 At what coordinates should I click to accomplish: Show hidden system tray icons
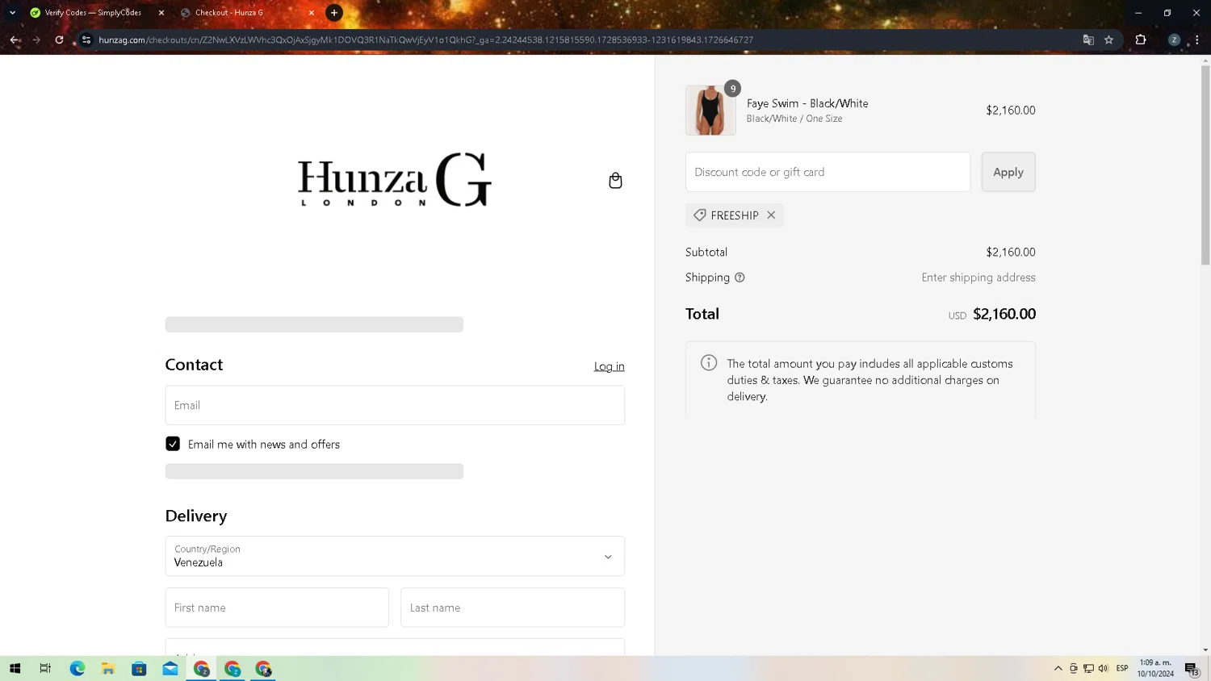click(x=1058, y=668)
